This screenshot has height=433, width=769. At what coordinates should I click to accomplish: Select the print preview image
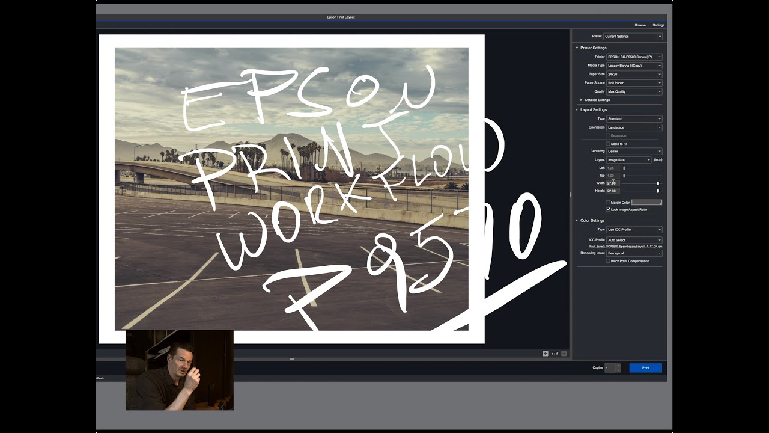pyautogui.click(x=291, y=189)
